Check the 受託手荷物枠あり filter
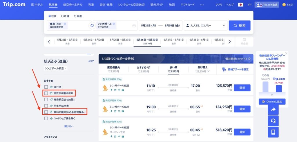Image resolution: width=297 pixels, height=142 pixels. (x=46, y=93)
